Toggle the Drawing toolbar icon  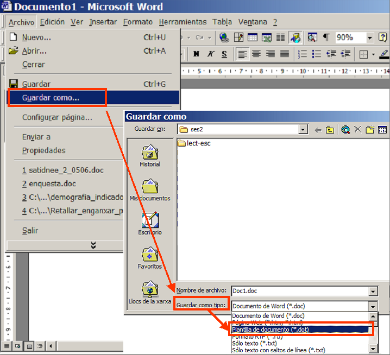click(x=295, y=37)
